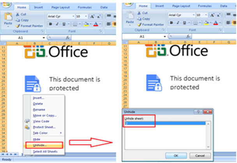Choose Rename from sheet context menu
This screenshot has height=163, width=237.
coord(44,109)
